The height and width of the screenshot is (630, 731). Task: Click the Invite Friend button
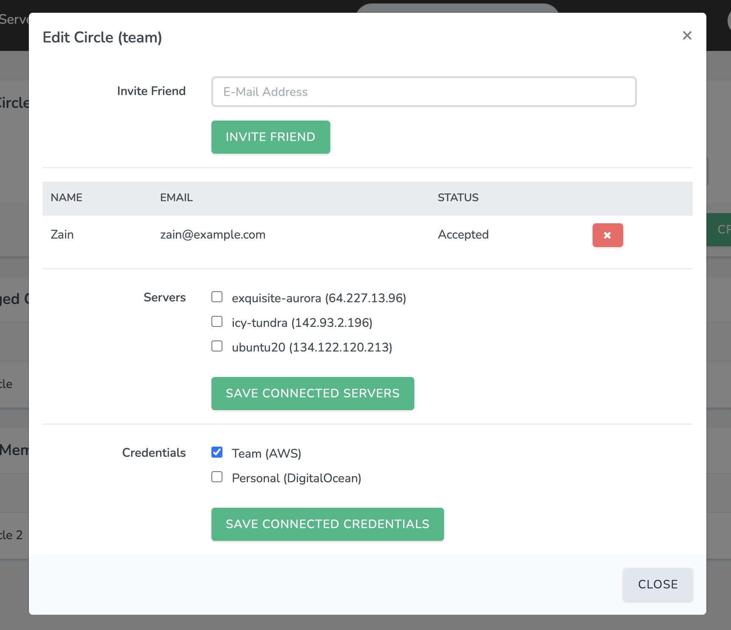click(x=270, y=137)
